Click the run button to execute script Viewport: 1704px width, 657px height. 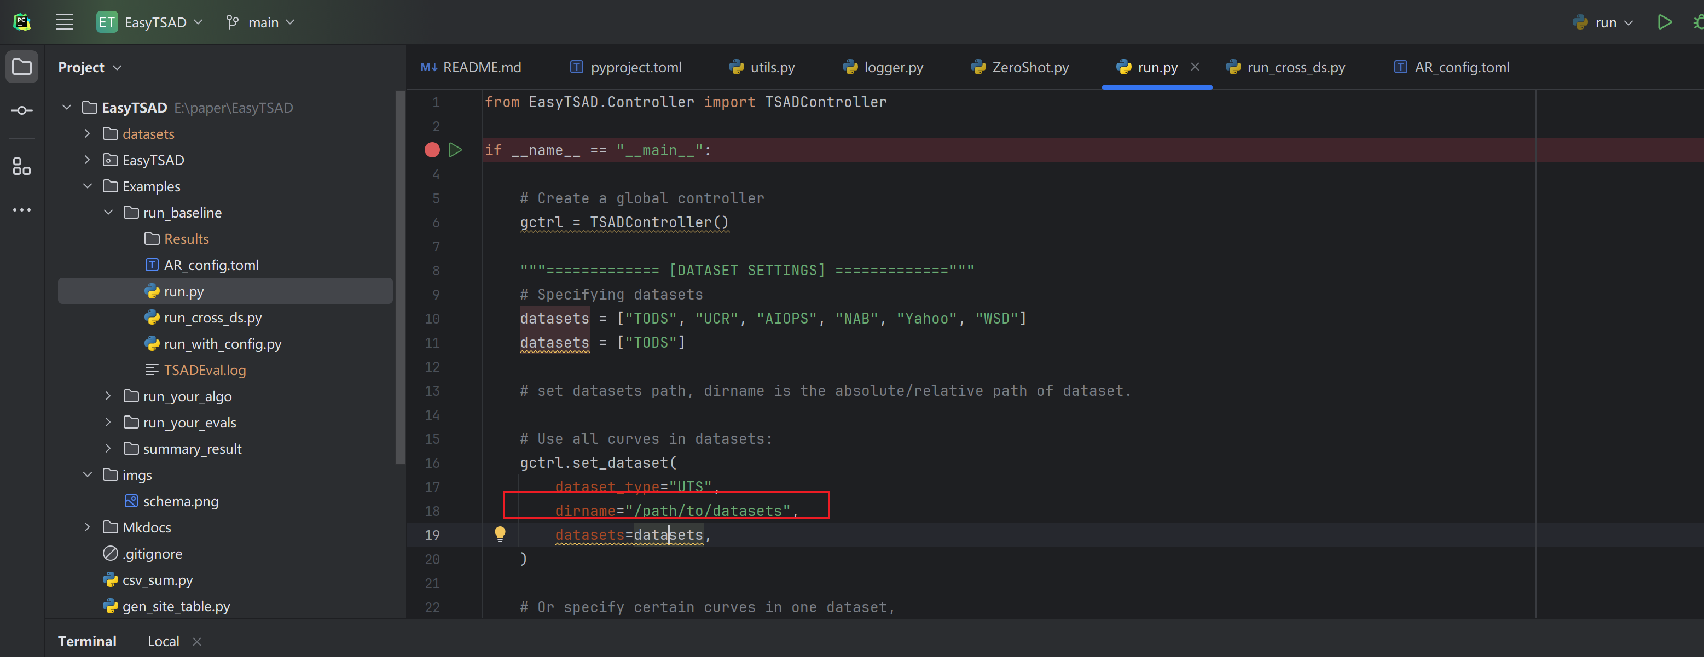(x=1664, y=22)
